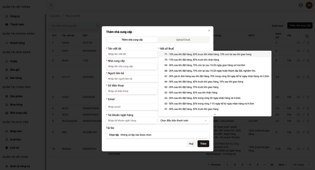Choose payment option 71 from the dropdown list
Screen dimensions: 315x170
(208, 54)
